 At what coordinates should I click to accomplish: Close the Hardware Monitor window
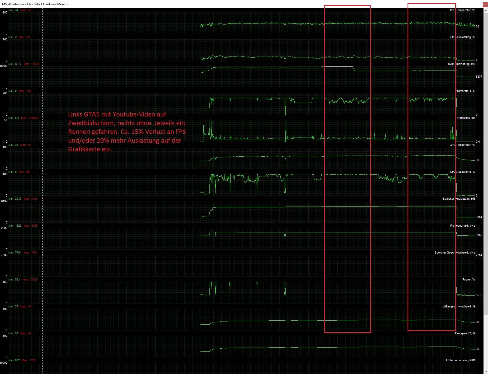(485, 4)
